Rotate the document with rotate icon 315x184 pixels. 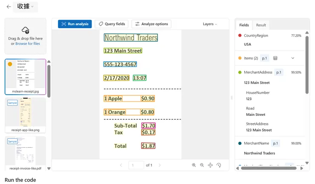[219, 165]
